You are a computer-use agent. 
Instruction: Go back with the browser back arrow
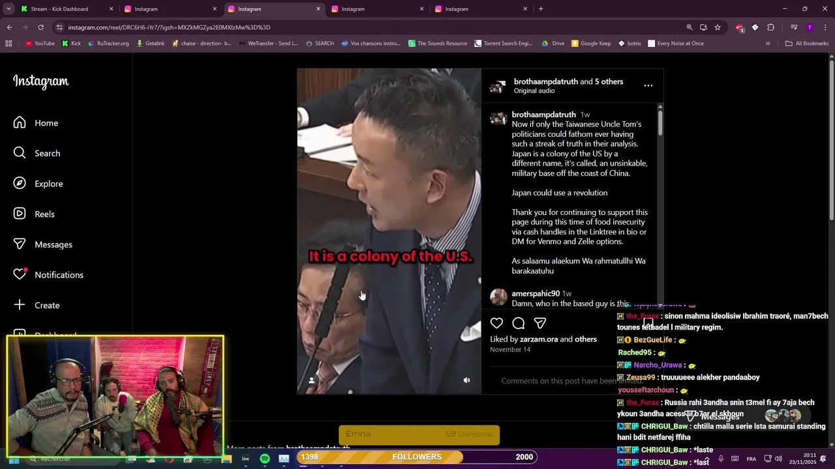point(9,27)
